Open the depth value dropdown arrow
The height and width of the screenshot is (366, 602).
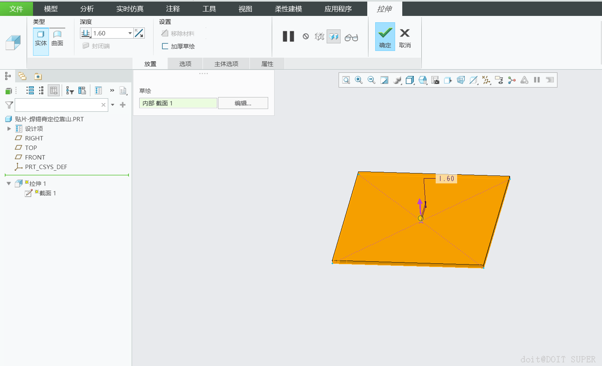(130, 33)
